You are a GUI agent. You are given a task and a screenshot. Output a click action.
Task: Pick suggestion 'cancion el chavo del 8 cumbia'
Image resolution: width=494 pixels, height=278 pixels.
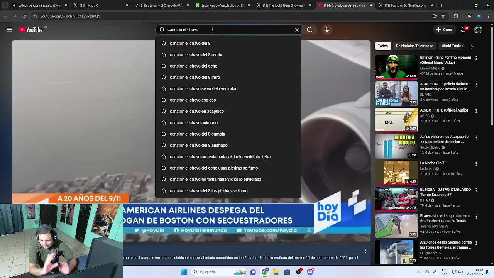click(x=228, y=134)
